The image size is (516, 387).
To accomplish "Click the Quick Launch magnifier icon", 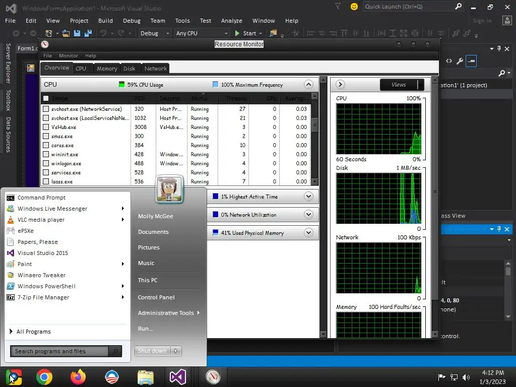I will coord(458,6).
